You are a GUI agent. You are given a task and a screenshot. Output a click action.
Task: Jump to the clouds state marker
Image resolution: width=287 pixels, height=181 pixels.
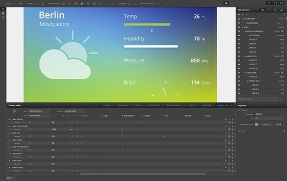point(146,116)
